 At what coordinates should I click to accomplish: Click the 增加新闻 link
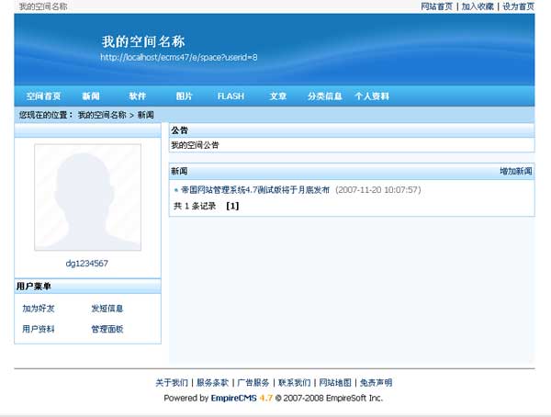tap(515, 172)
